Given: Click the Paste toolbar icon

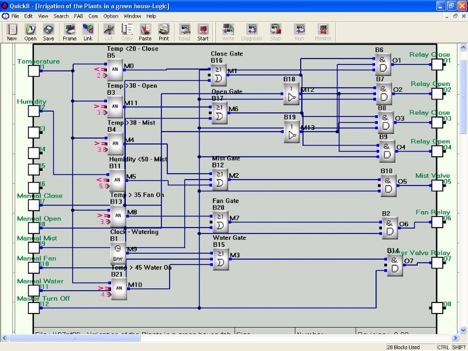Looking at the screenshot, I should coord(145,32).
